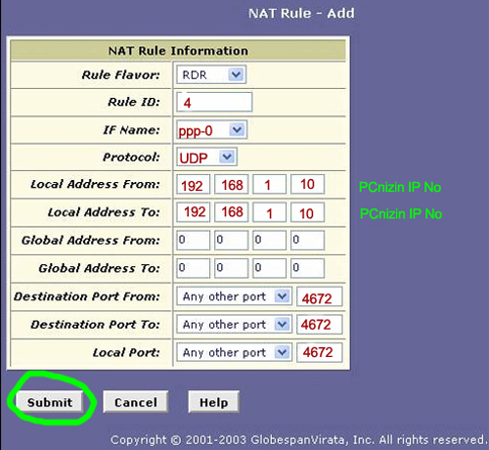The image size is (489, 450).
Task: Click the Rule ID input field
Action: tap(214, 102)
